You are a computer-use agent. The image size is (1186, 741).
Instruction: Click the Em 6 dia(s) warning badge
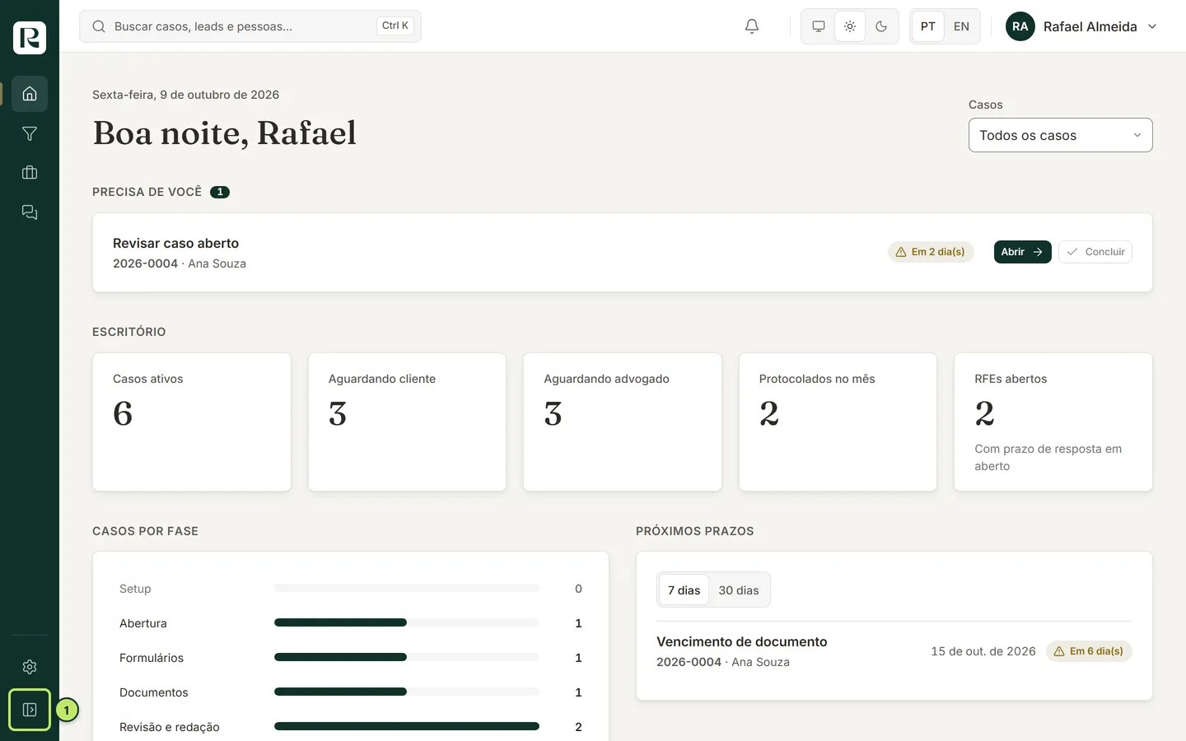pos(1089,651)
